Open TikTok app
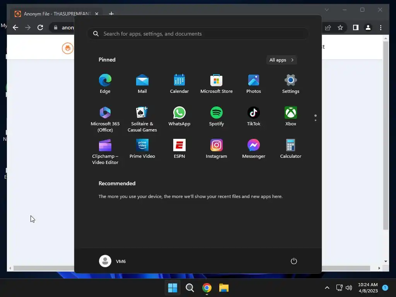396x297 pixels. point(254,116)
